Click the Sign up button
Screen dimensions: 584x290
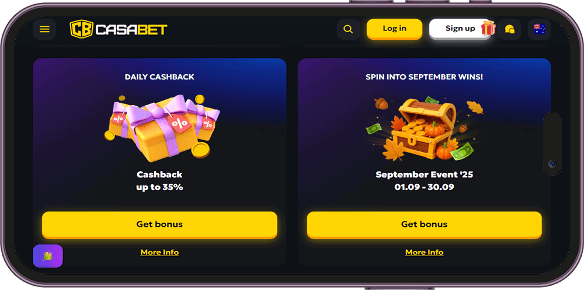(460, 29)
